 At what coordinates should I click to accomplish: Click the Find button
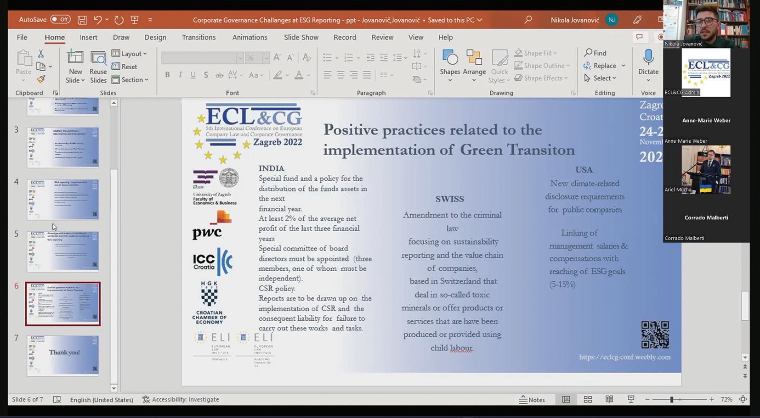pos(595,53)
